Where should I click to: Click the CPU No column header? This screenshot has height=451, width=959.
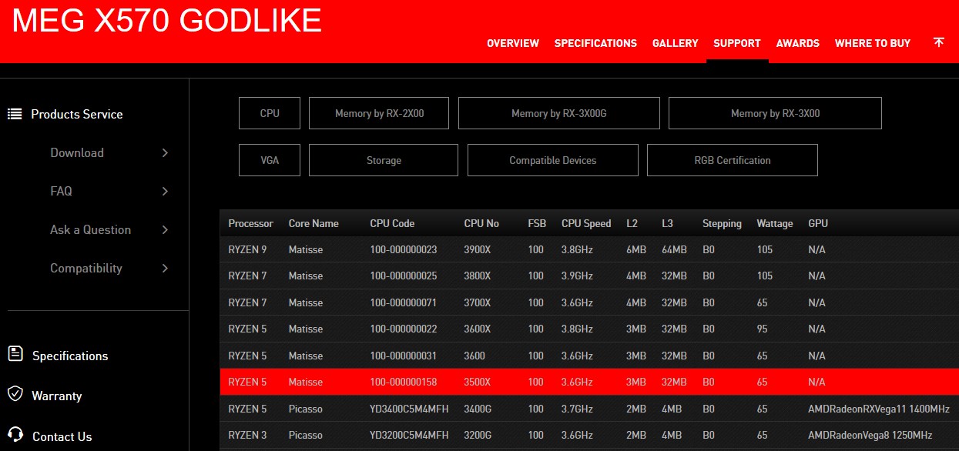pos(481,223)
